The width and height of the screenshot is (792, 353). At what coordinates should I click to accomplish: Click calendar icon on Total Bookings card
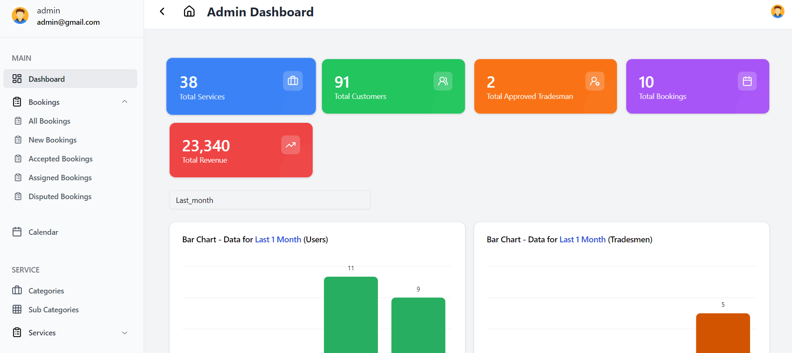(x=747, y=81)
